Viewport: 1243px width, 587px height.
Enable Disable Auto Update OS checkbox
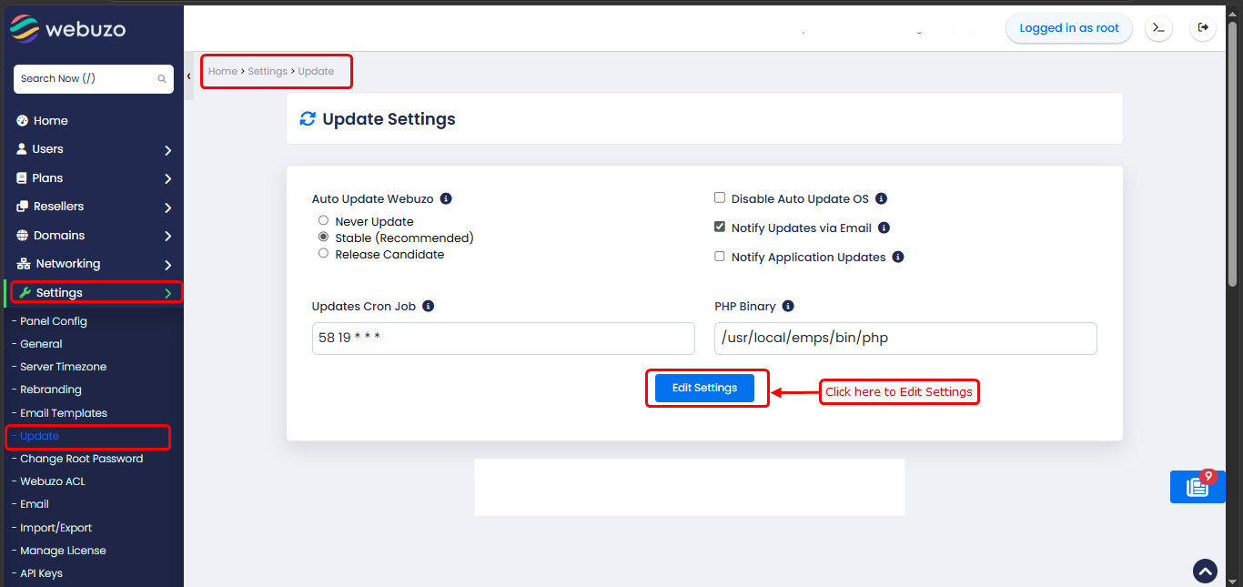click(x=720, y=198)
